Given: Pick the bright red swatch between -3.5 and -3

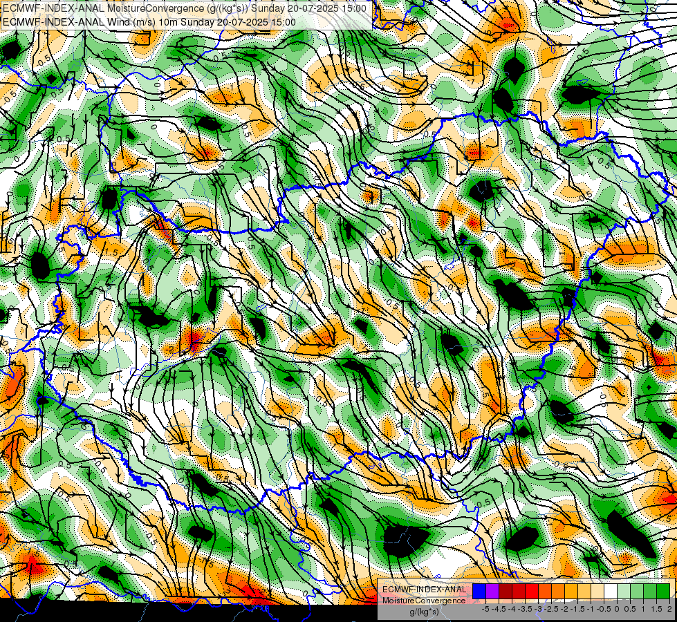Looking at the screenshot, I should click(532, 591).
